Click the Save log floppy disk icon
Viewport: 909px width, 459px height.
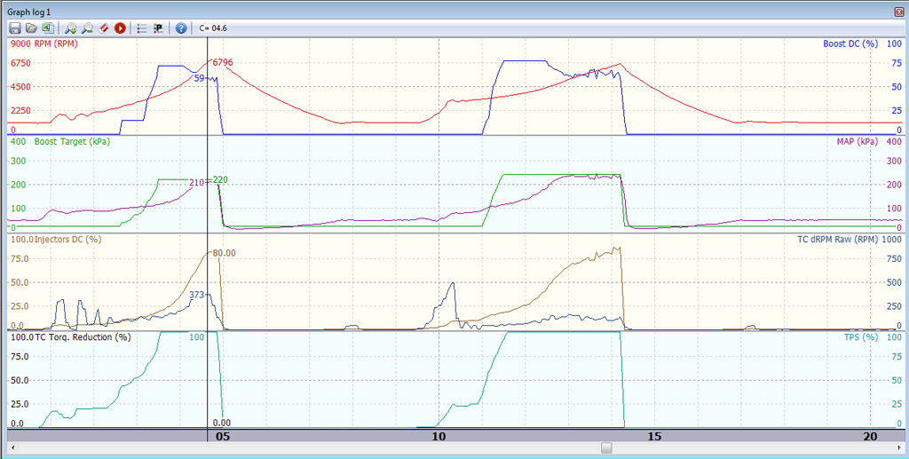click(15, 28)
